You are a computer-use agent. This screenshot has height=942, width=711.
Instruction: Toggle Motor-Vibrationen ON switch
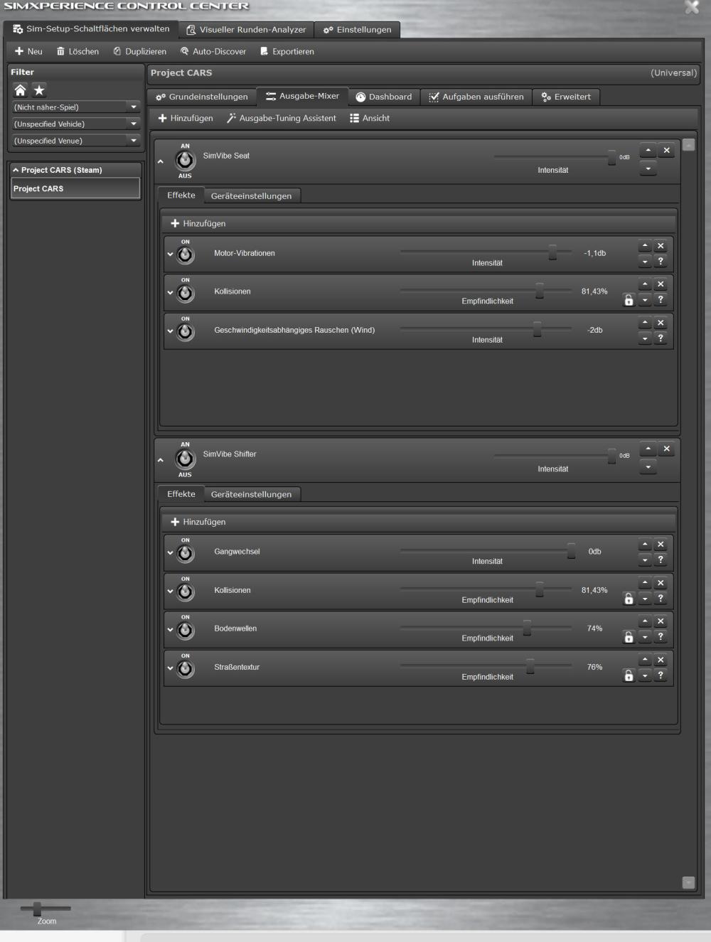click(186, 255)
